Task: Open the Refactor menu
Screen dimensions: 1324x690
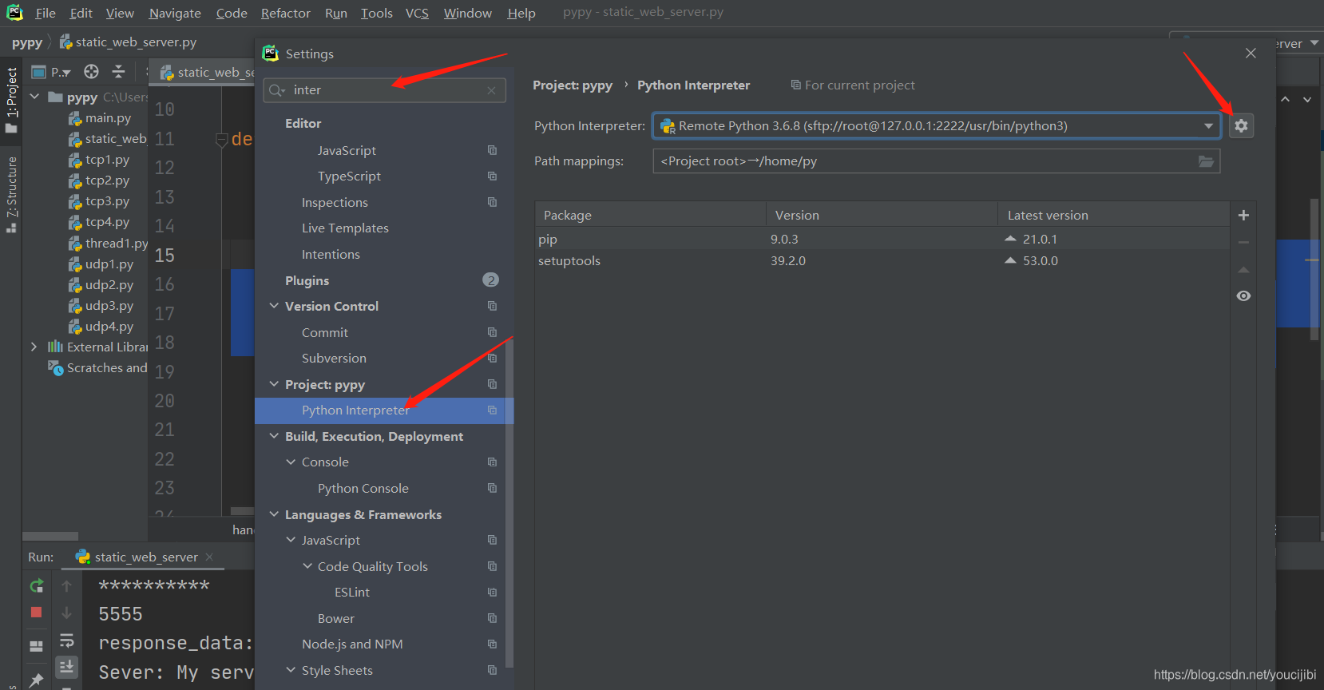Action: [x=286, y=13]
